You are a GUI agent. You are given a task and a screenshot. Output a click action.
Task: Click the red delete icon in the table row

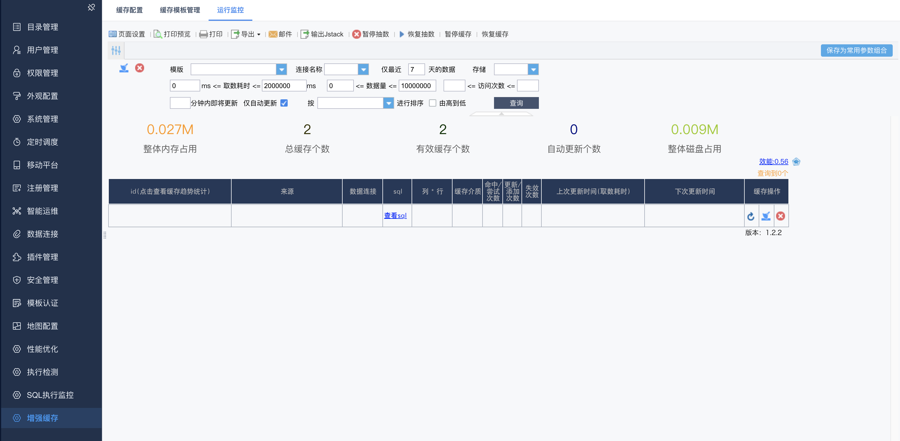[x=781, y=216]
